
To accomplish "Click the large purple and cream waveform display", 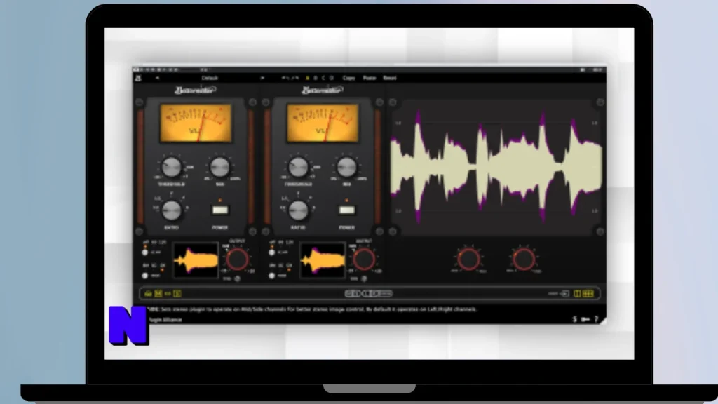I will pyautogui.click(x=496, y=168).
